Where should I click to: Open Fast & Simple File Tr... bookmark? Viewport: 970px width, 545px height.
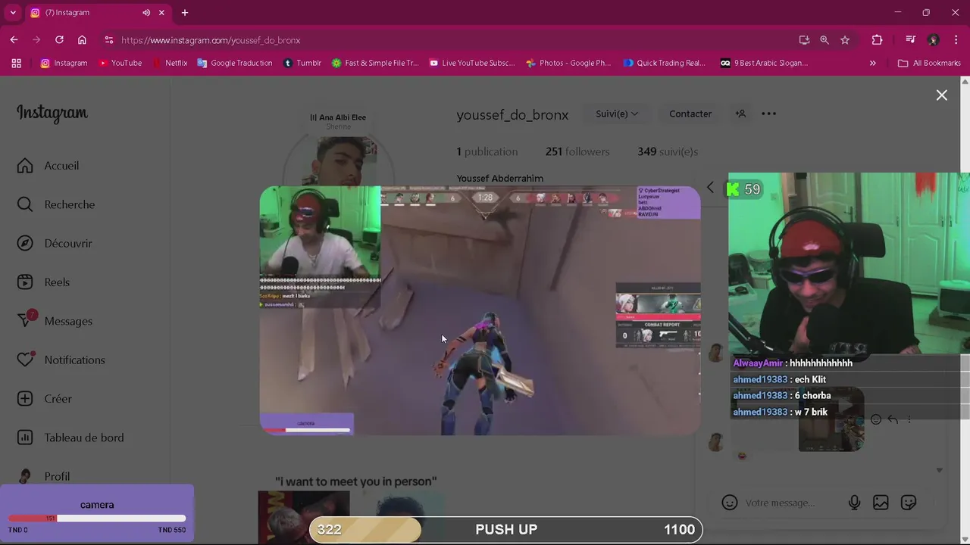(375, 63)
